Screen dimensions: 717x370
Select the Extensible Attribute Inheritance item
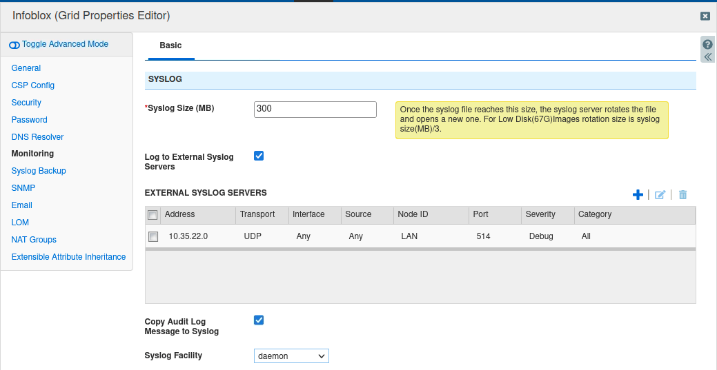coord(68,257)
